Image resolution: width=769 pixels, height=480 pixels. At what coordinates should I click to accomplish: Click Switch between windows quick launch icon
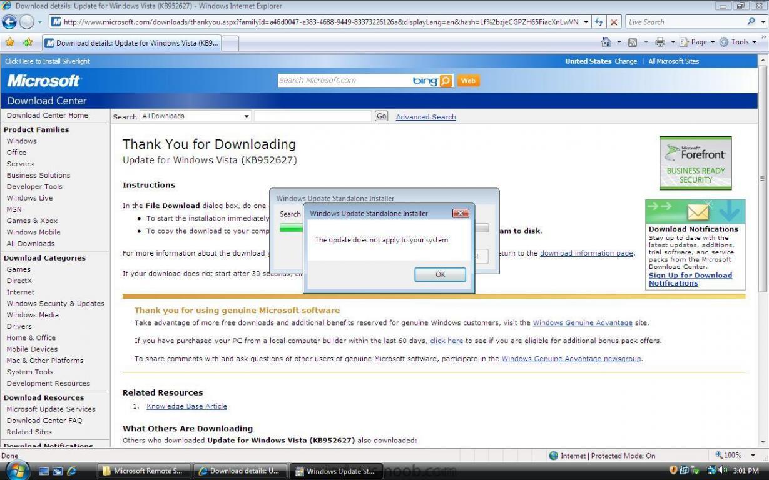(x=58, y=471)
